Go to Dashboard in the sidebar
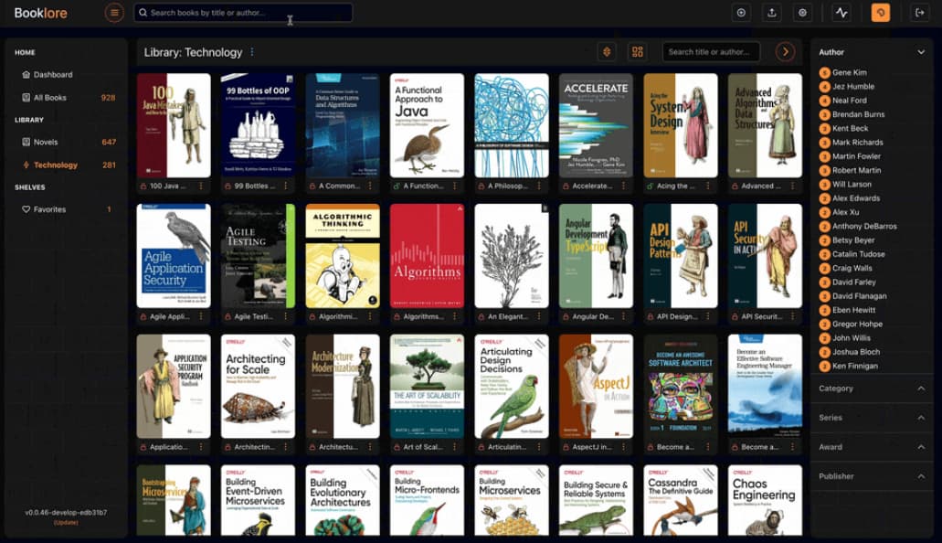This screenshot has width=942, height=543. (x=53, y=75)
